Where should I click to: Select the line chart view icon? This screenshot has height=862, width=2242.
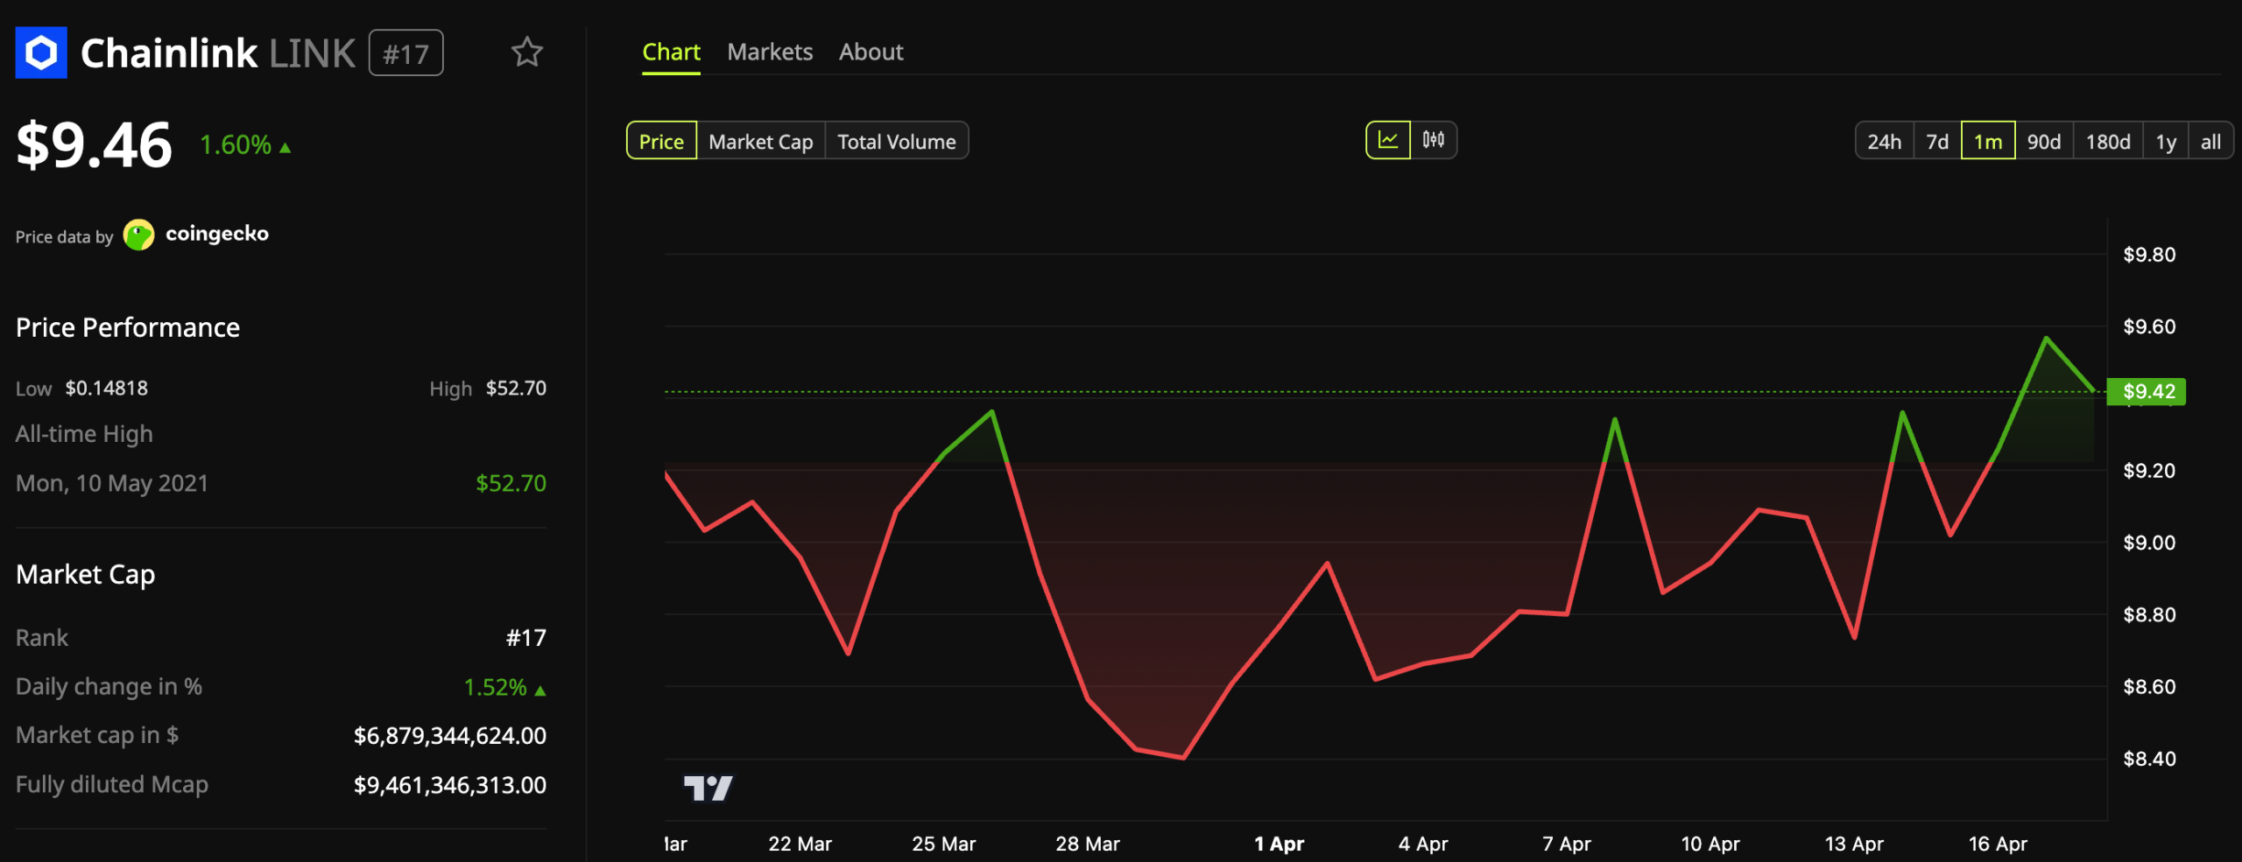point(1390,139)
